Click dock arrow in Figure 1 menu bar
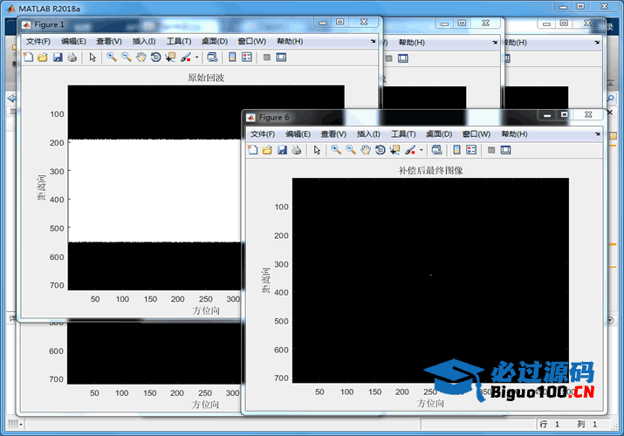This screenshot has height=436, width=624. click(x=373, y=41)
